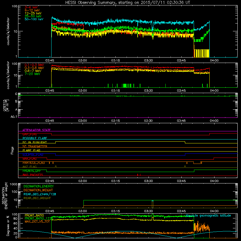Select the PARTICLE_FLAG label
This screenshot has height=241, width=241.
tap(34, 163)
